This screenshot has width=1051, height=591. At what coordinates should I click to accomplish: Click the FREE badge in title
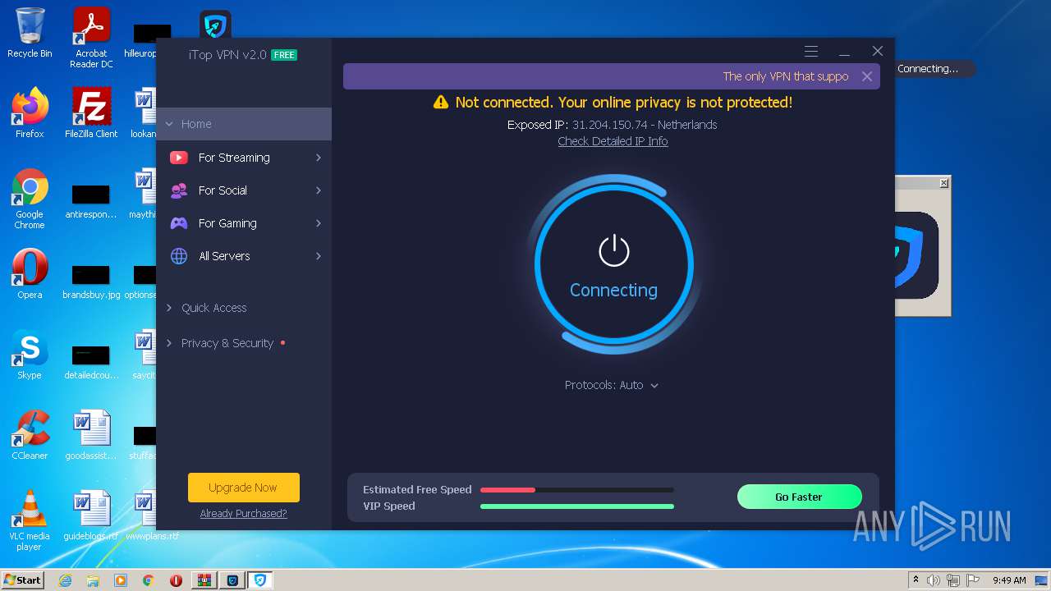click(284, 55)
